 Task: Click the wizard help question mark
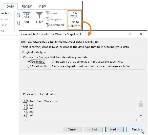(130, 34)
